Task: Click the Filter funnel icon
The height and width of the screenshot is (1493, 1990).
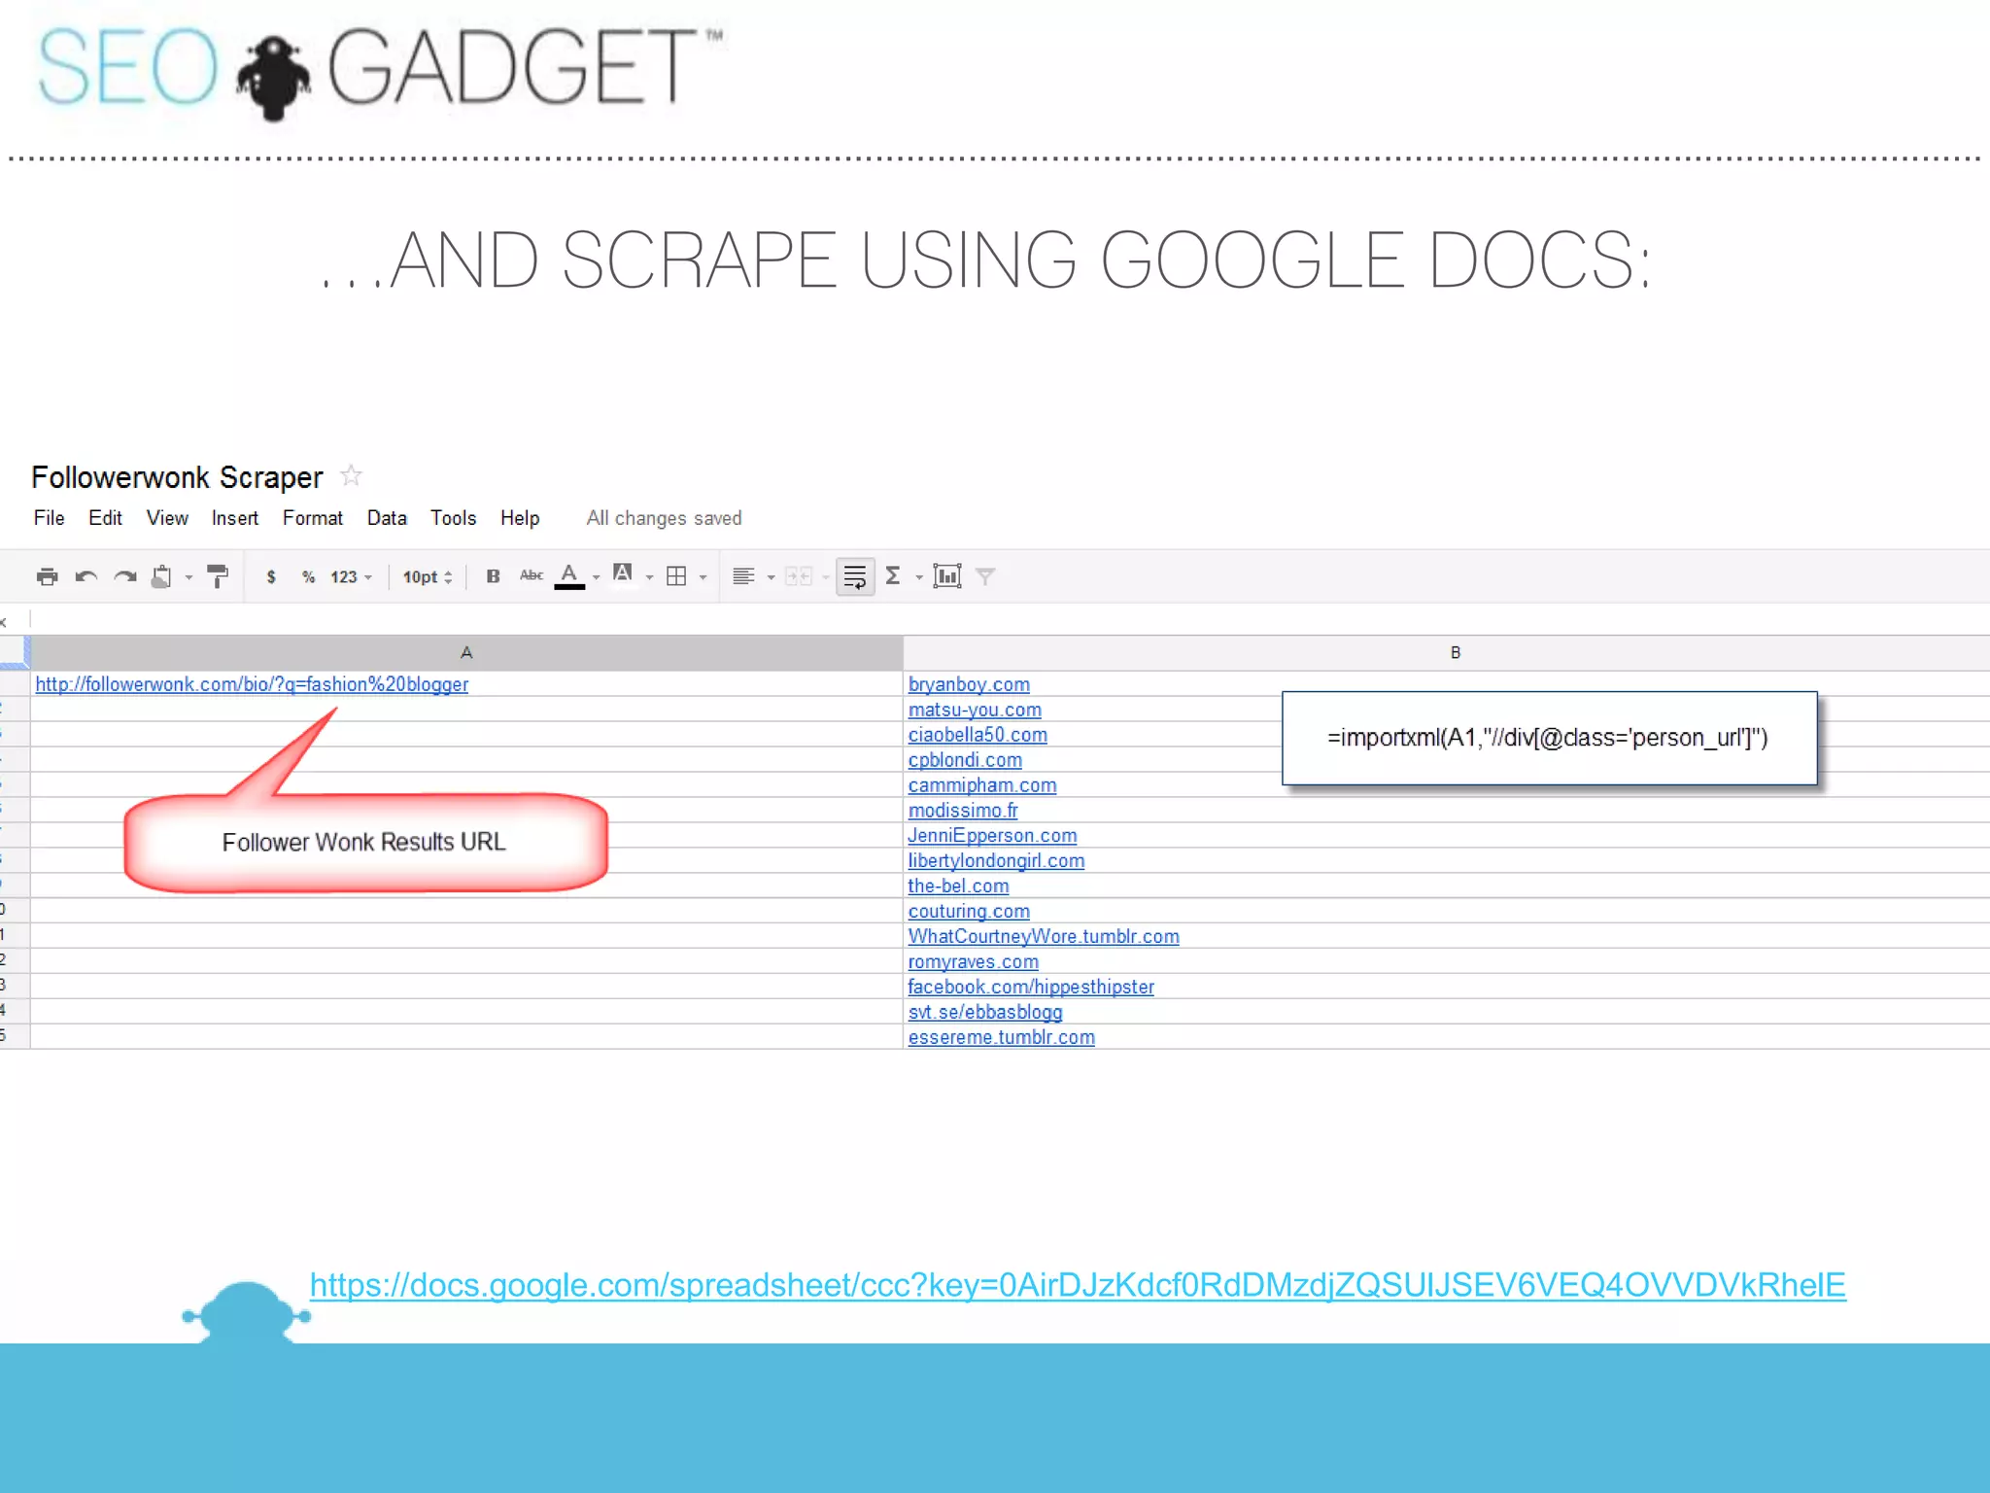Action: pyautogui.click(x=985, y=577)
